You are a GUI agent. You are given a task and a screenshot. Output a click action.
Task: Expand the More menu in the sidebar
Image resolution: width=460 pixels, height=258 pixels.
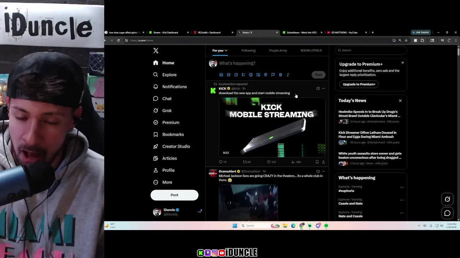coord(162,182)
